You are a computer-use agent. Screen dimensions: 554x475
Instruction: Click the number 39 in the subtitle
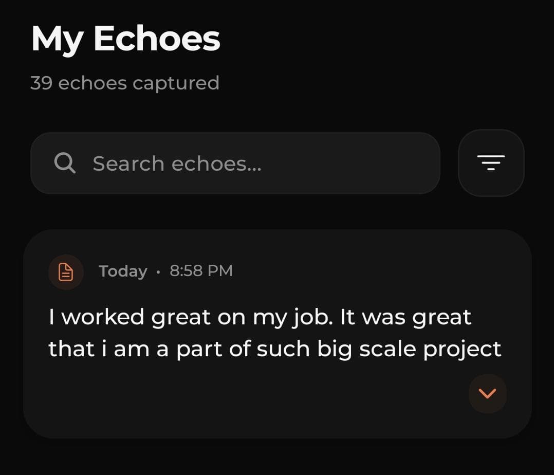tap(41, 83)
